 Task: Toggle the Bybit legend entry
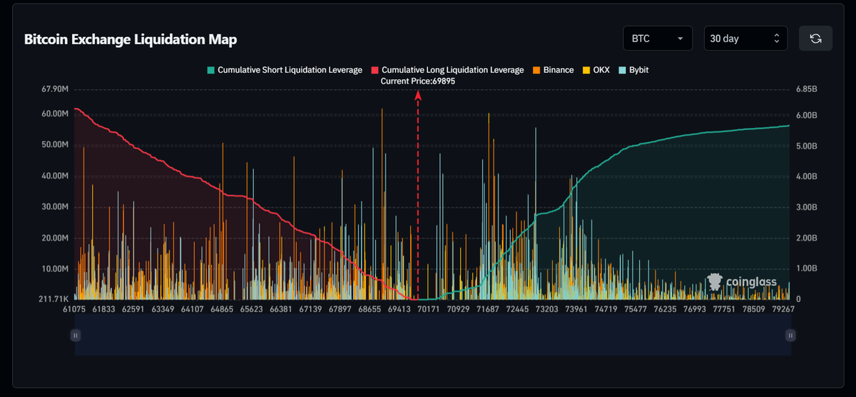coord(633,70)
